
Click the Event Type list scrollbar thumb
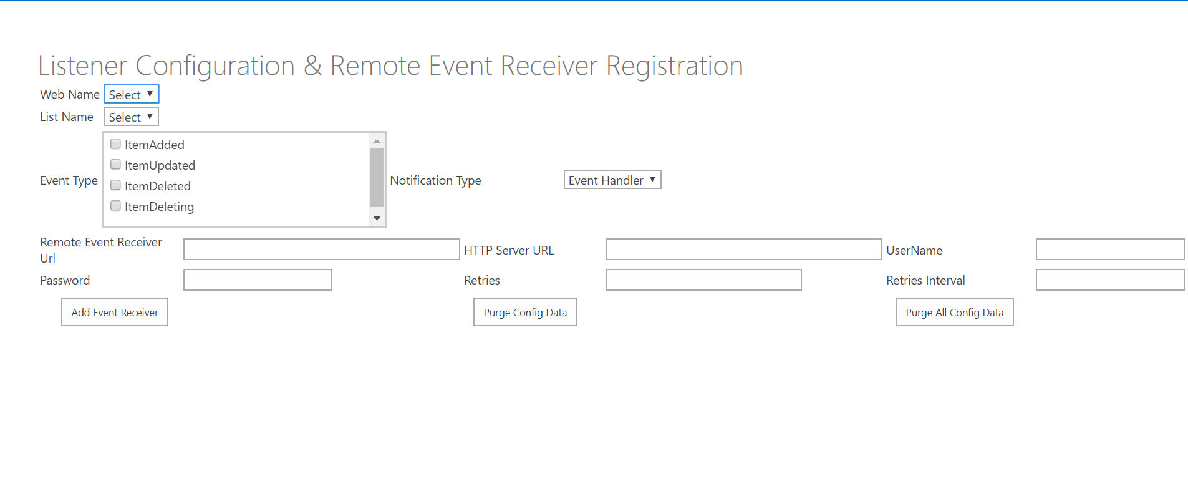coord(377,177)
